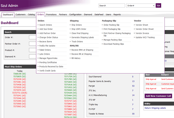This screenshot has height=118, width=174.
Task: Click the Szul Admin header title
Action: (9, 6)
